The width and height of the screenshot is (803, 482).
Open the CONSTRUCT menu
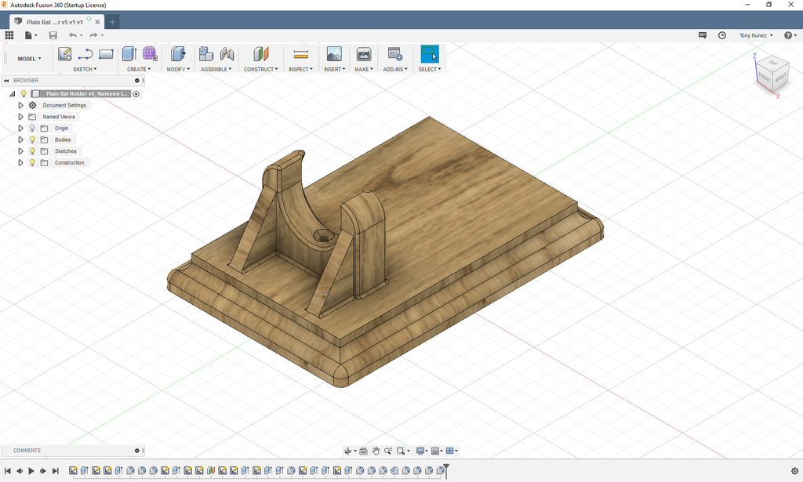(x=260, y=69)
